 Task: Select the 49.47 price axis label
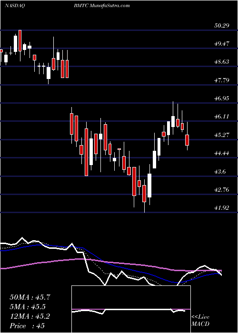point(222,44)
